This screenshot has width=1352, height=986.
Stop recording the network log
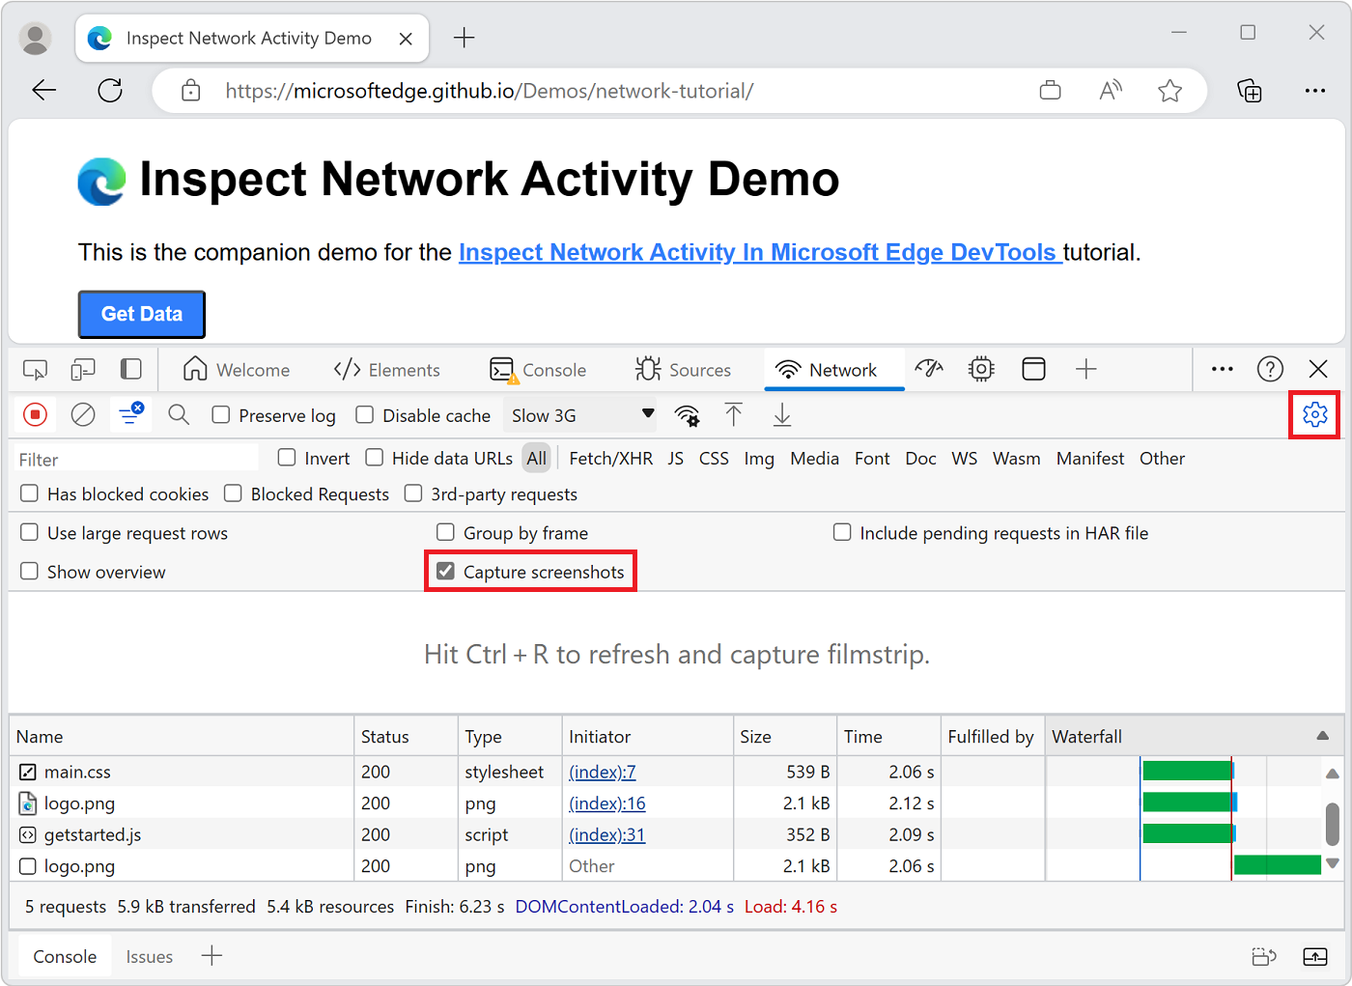click(36, 414)
